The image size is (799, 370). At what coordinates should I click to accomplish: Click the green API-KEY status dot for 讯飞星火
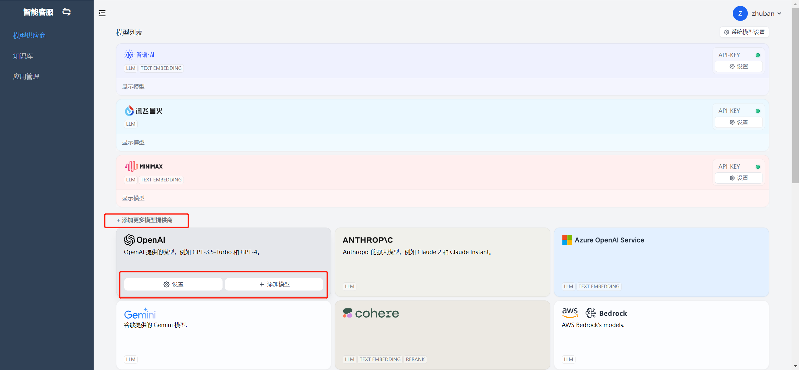(757, 111)
